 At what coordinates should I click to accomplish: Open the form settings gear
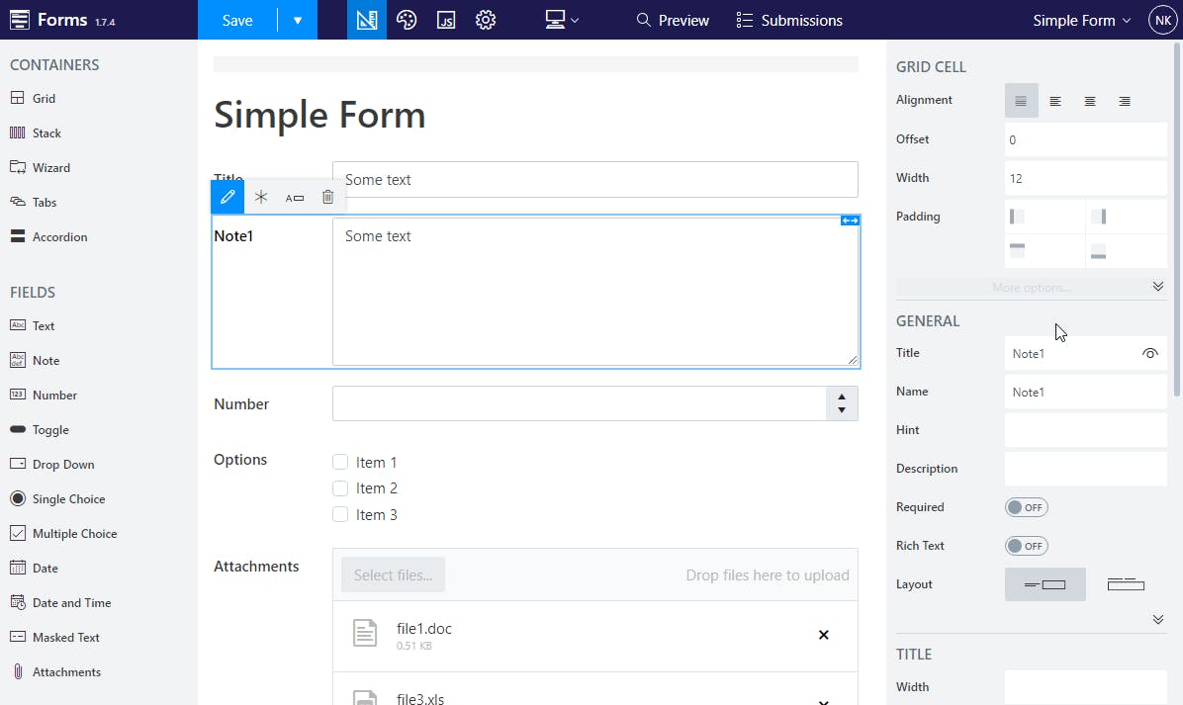(486, 19)
